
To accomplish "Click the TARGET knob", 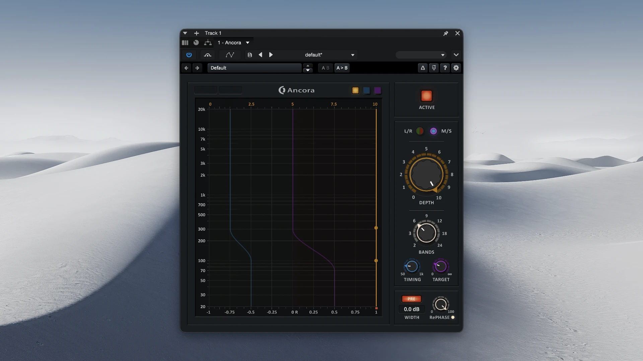I will tap(441, 266).
